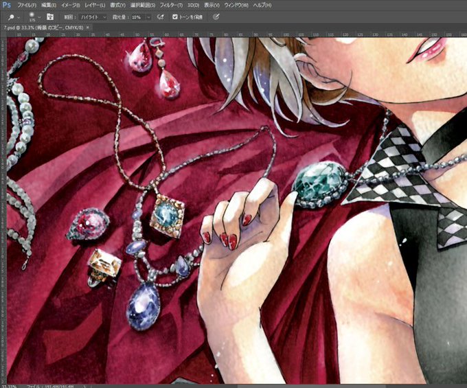Screen dimensions: 467x388
Task: Open the 範囲 dropdown showing ハイライト
Action: (x=93, y=17)
